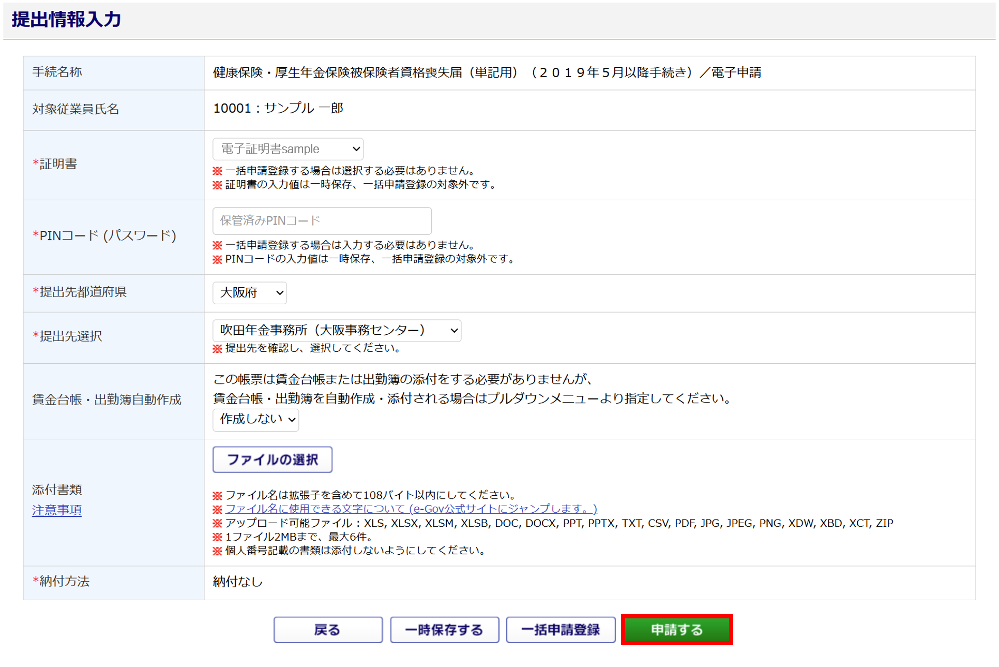Image resolution: width=999 pixels, height=667 pixels.
Task: Click the 納付なし payment method value
Action: (238, 582)
